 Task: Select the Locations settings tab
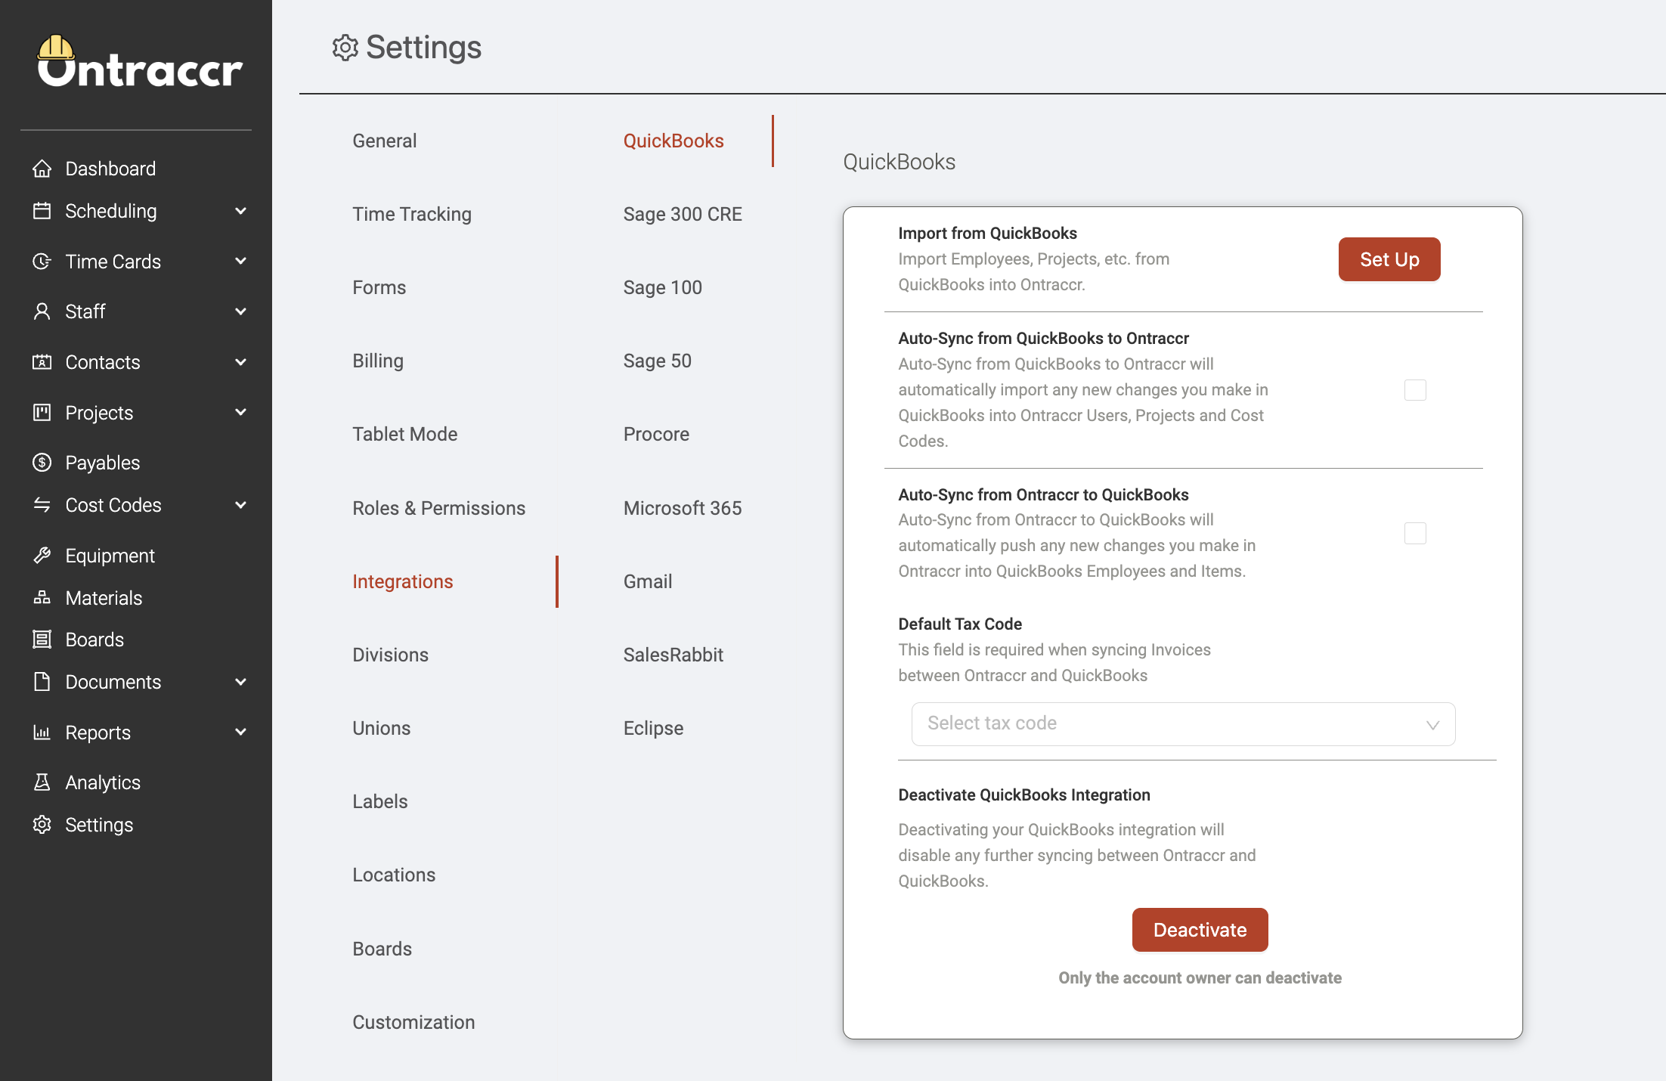[x=394, y=875]
